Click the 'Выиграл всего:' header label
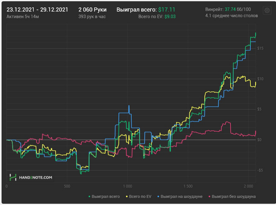The width and height of the screenshot is (276, 205). click(136, 9)
